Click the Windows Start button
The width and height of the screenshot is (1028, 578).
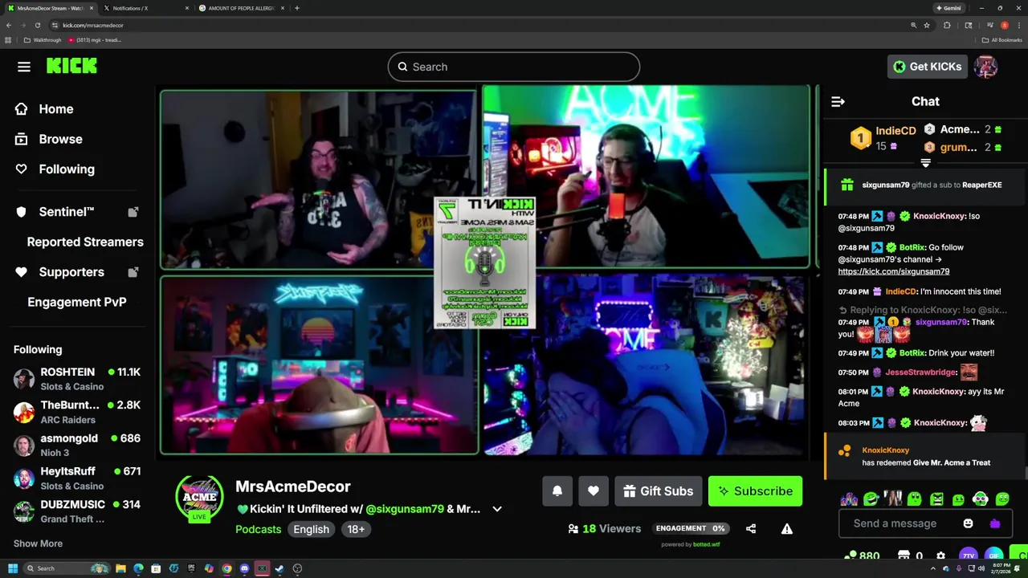tap(13, 568)
